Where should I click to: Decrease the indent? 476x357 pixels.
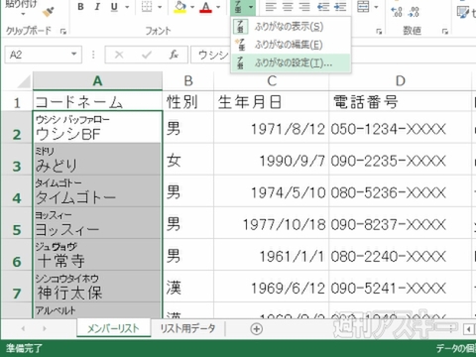pyautogui.click(x=323, y=7)
